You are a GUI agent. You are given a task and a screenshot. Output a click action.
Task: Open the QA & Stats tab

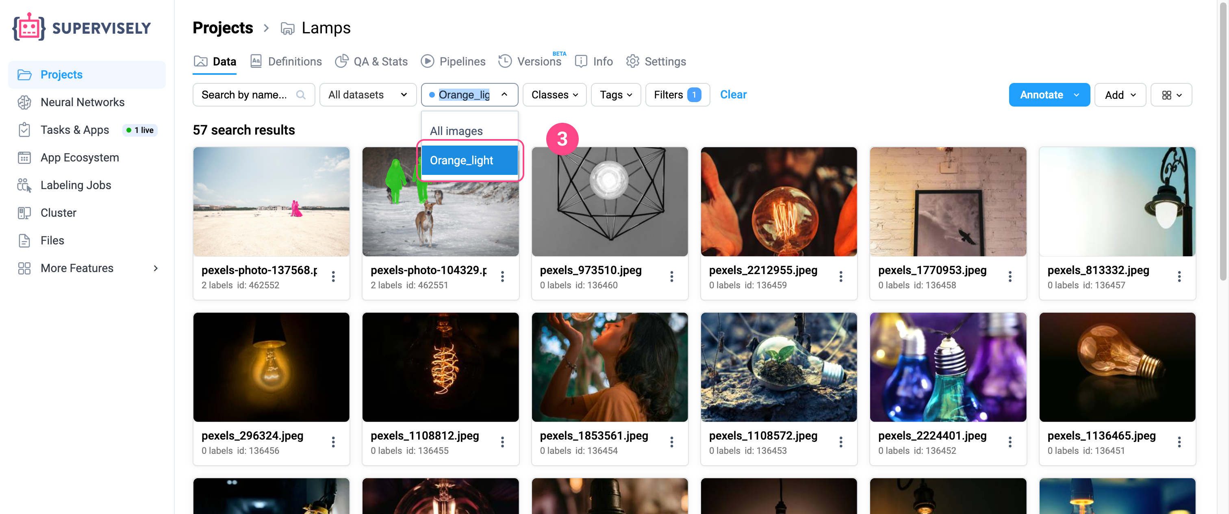pos(371,61)
